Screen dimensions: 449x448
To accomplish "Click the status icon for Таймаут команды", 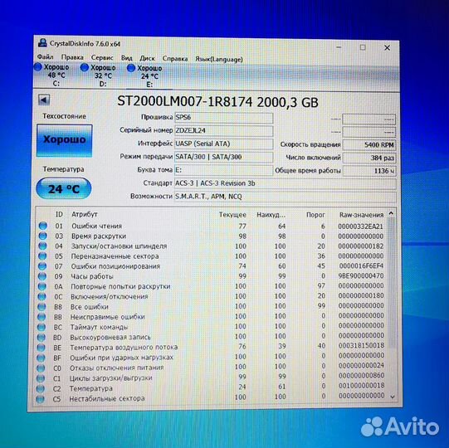I will (x=41, y=327).
